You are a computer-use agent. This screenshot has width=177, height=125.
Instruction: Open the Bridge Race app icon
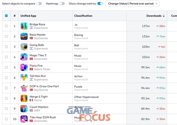pyautogui.click(x=24, y=26)
